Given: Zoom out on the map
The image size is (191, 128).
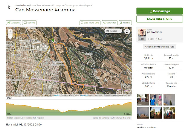Looking at the screenshot, I should (10, 36).
